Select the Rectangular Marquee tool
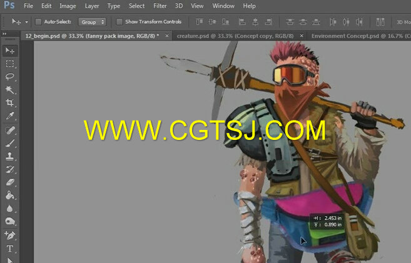This screenshot has height=263, width=411. tap(10, 64)
